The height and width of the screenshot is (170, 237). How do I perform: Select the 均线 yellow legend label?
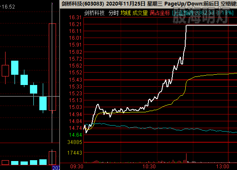tap(126, 13)
